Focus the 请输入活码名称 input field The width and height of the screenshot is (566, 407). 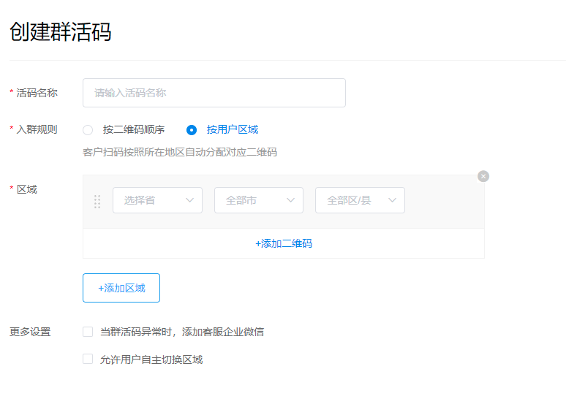[x=214, y=93]
